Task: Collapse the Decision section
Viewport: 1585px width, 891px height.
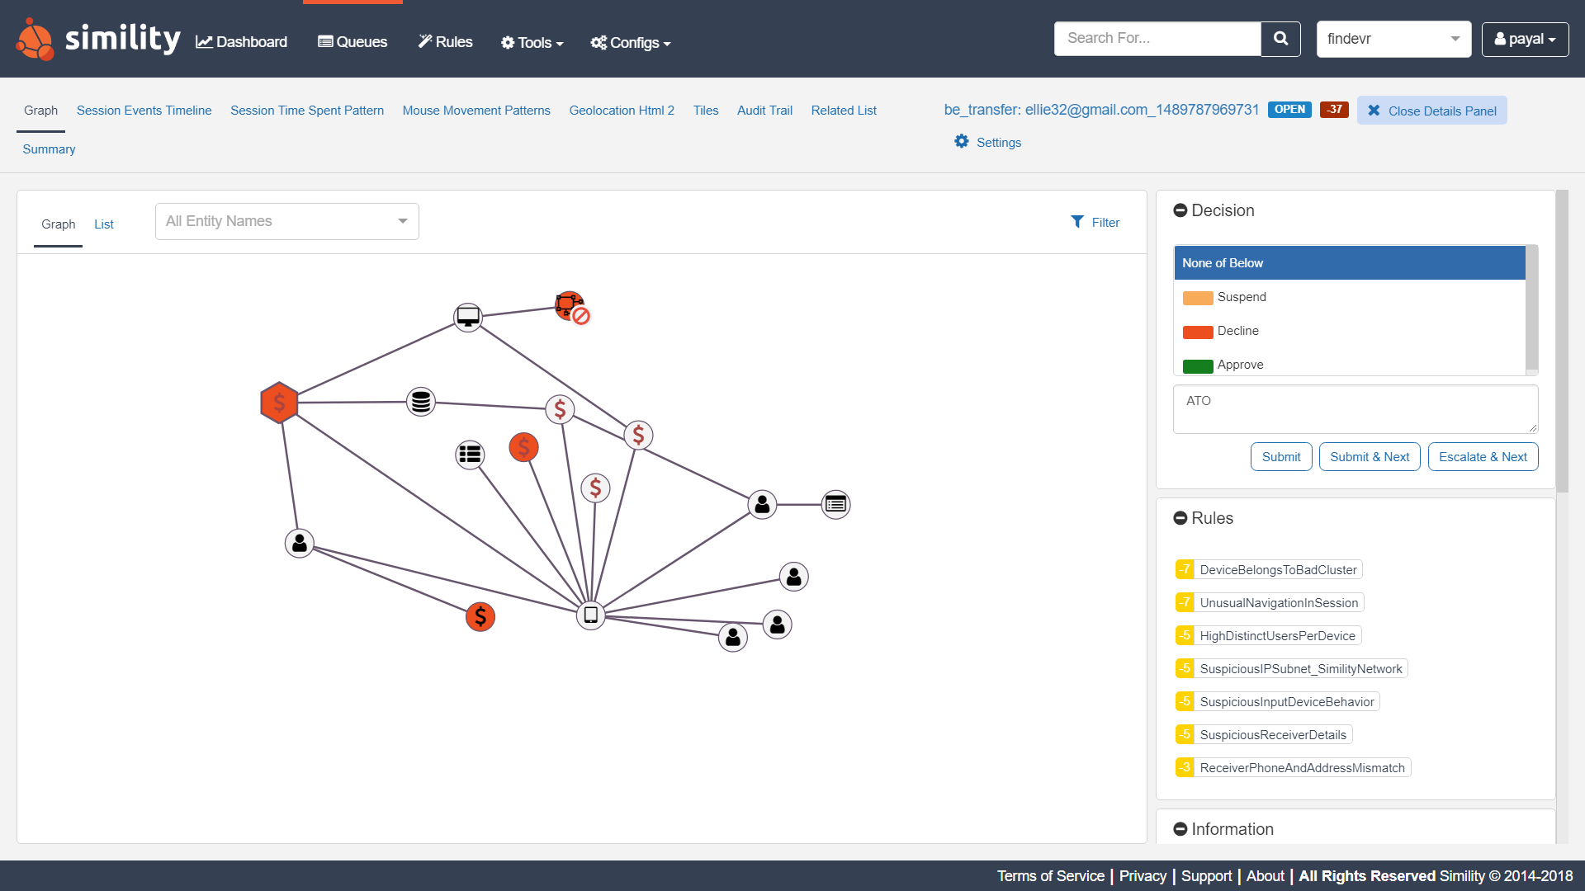Action: (1180, 210)
